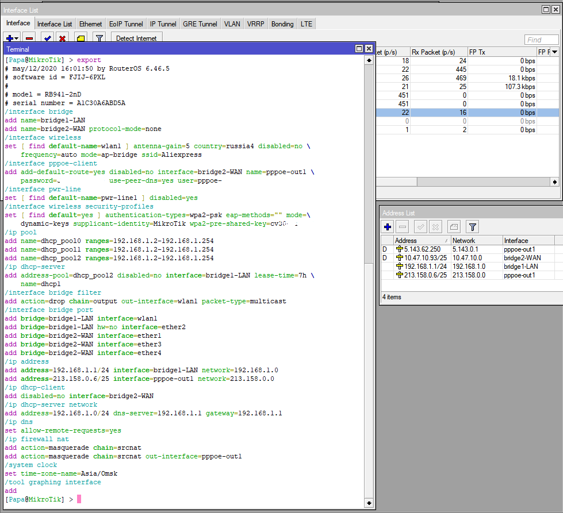Screen dimensions: 563x513
Task: Switch to the LTE tab
Action: (307, 24)
